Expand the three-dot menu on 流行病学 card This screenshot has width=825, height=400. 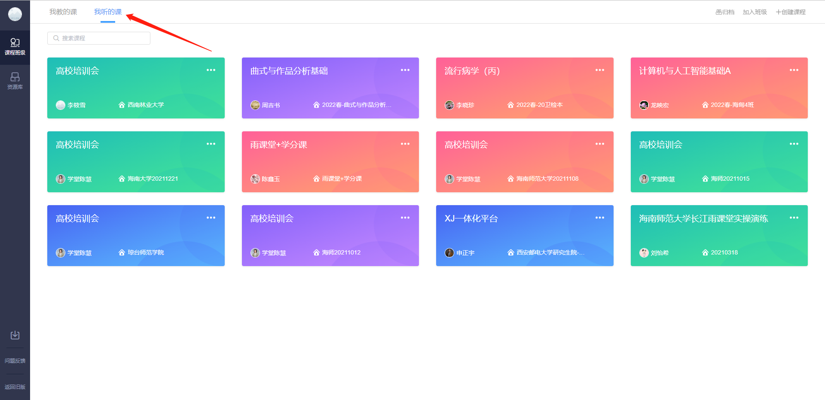(600, 70)
